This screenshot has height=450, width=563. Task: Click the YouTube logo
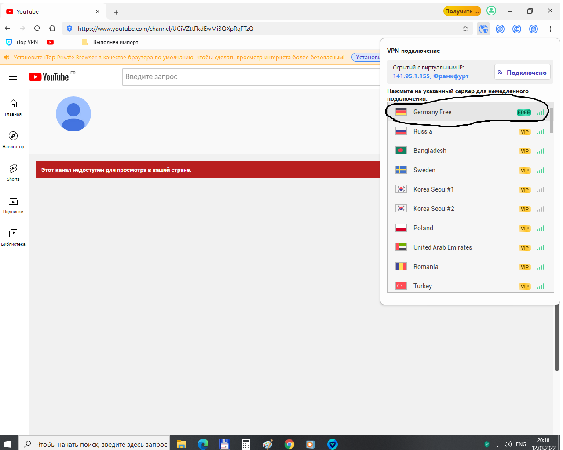pyautogui.click(x=49, y=77)
